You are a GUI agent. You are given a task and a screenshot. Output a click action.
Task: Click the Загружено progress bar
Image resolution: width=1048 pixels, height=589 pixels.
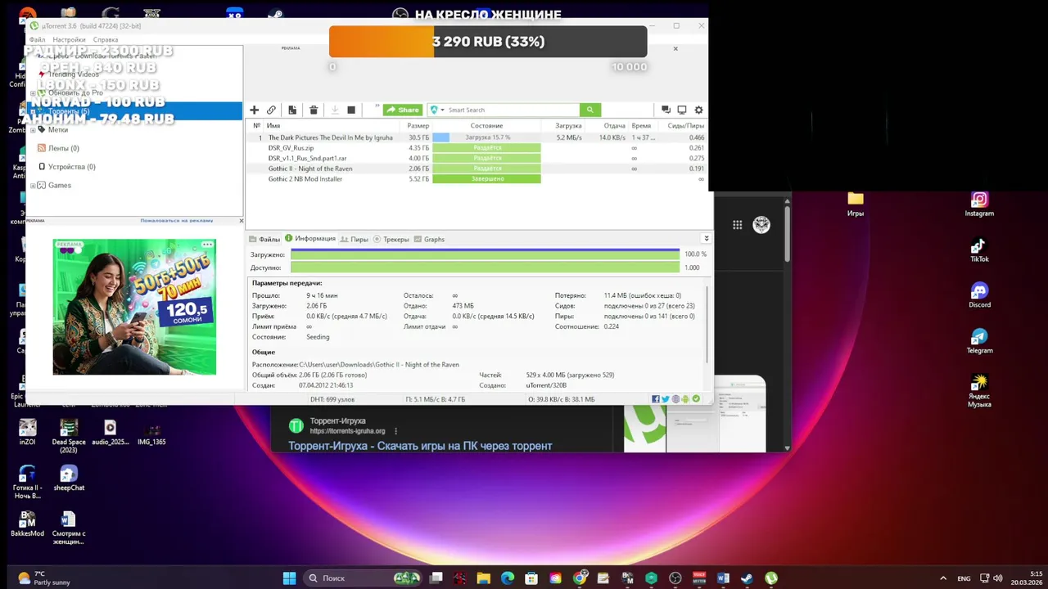[485, 254]
